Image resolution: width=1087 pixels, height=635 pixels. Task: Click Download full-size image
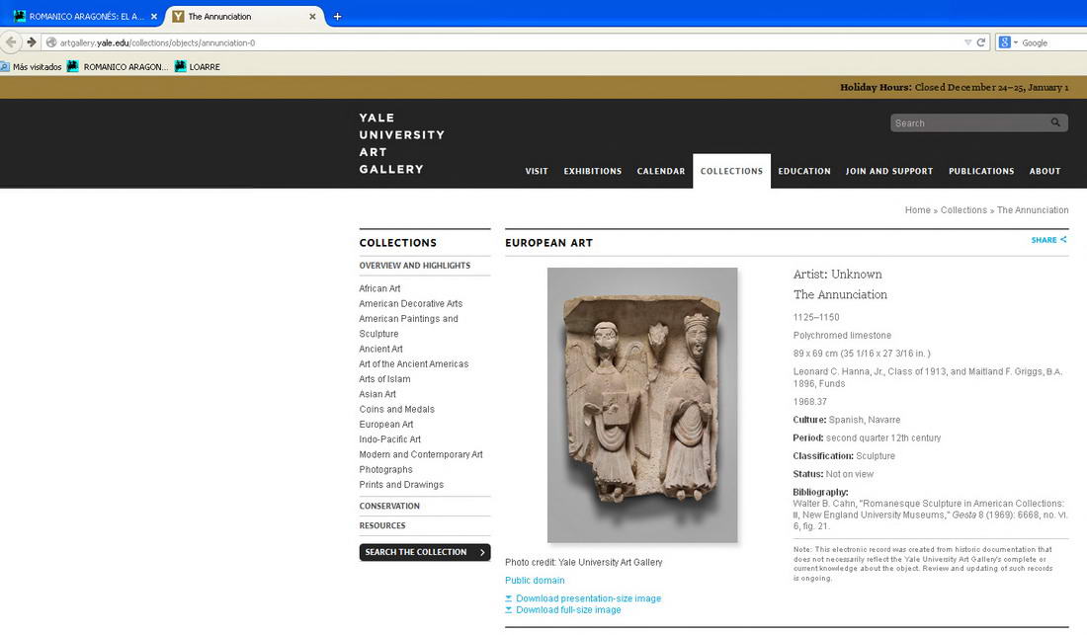(x=568, y=610)
